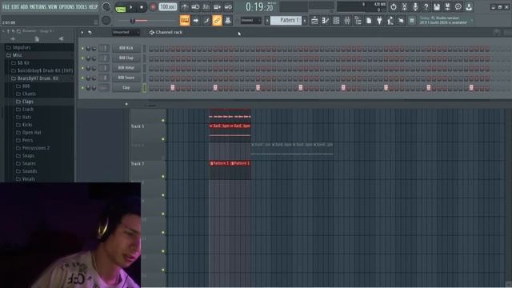Toggle the loop recording icon
The width and height of the screenshot is (512, 288).
pos(228,6)
